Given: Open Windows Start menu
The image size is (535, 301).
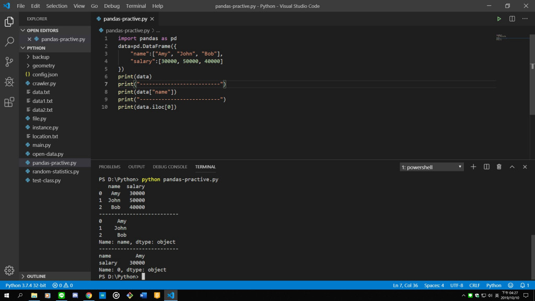Looking at the screenshot, I should pyautogui.click(x=6, y=296).
